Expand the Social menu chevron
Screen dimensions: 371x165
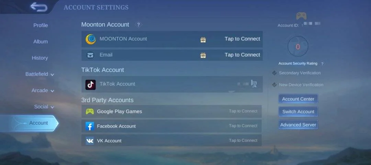point(52,107)
